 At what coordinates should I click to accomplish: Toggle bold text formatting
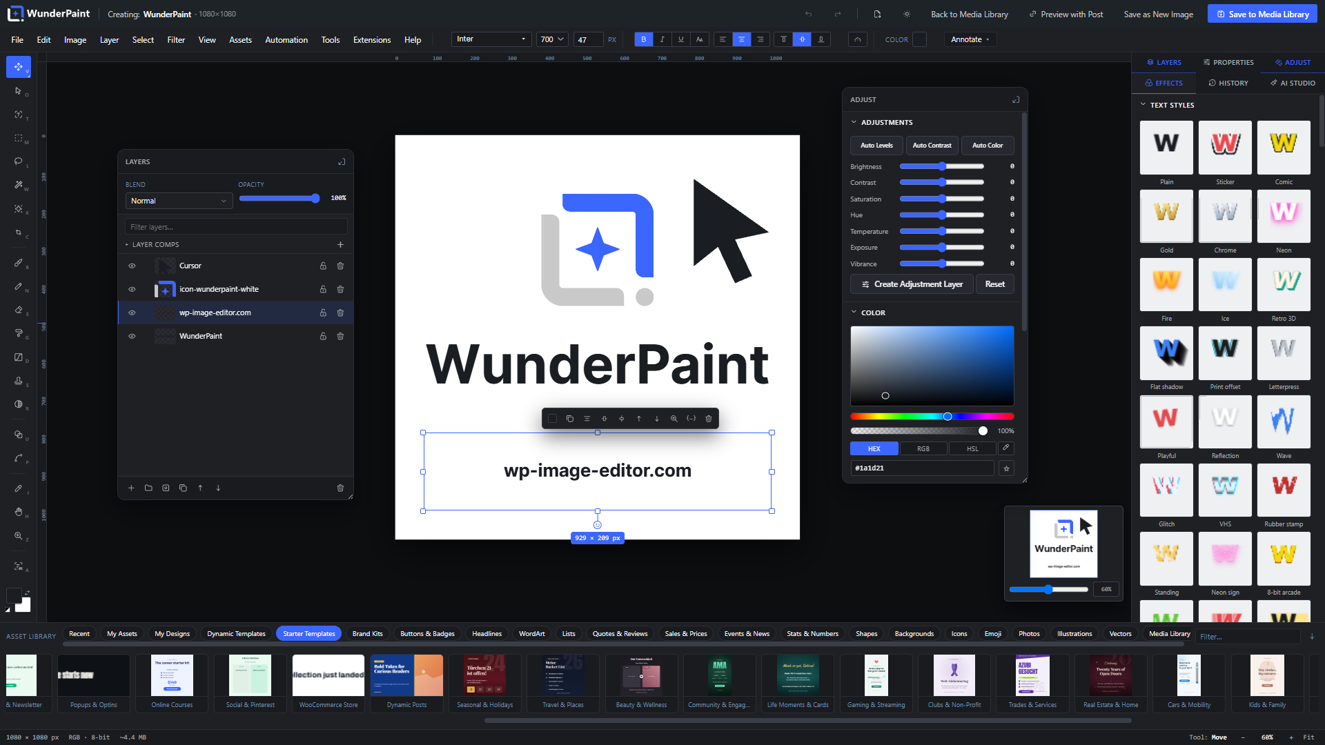click(x=643, y=39)
